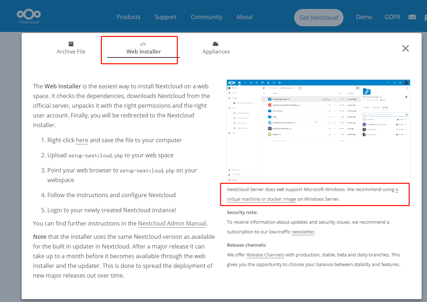
Task: Enable Can edit for Sandra Scott
Action: 397,130
